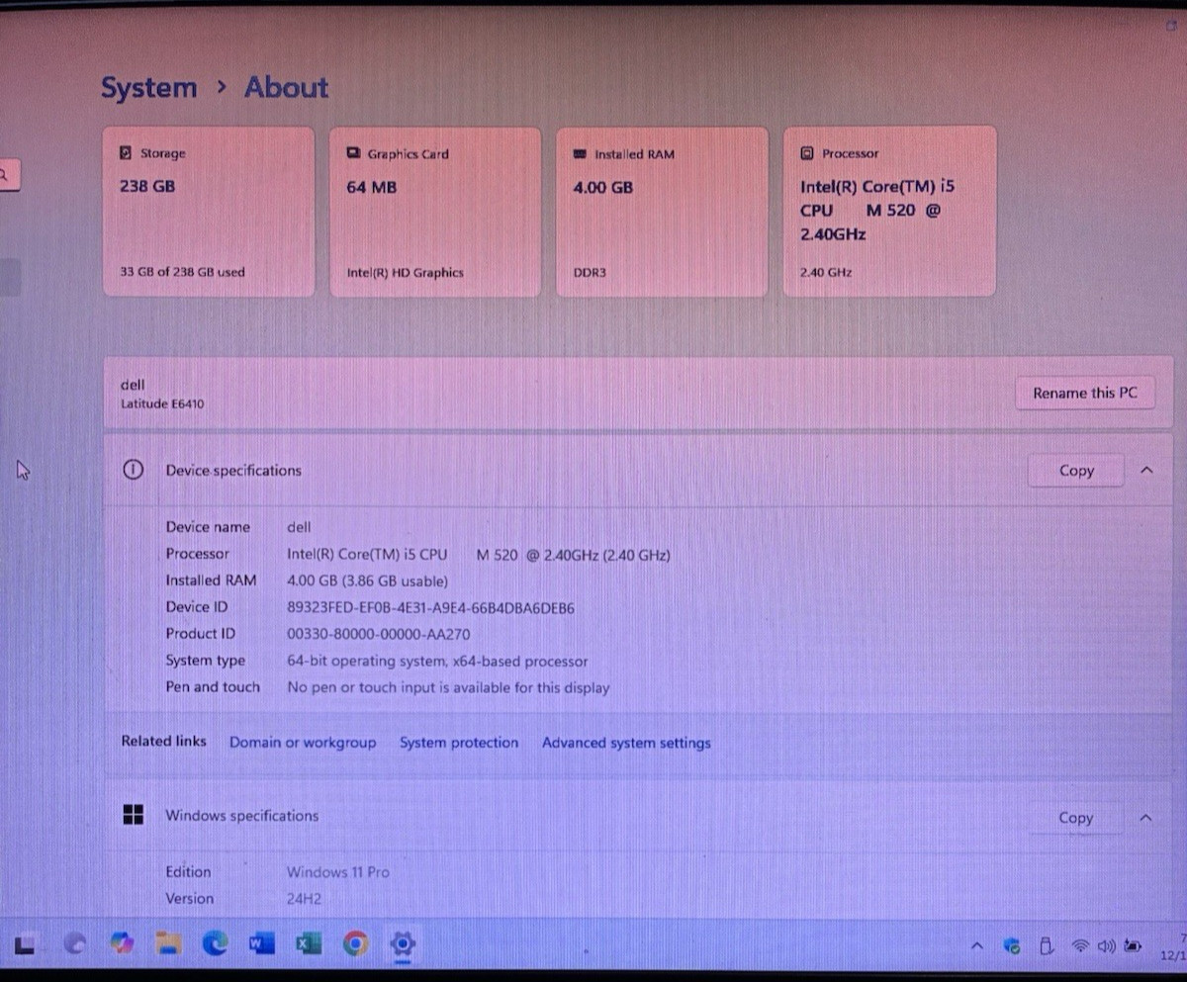The height and width of the screenshot is (982, 1187).
Task: Copy the Windows specifications
Action: coord(1076,818)
